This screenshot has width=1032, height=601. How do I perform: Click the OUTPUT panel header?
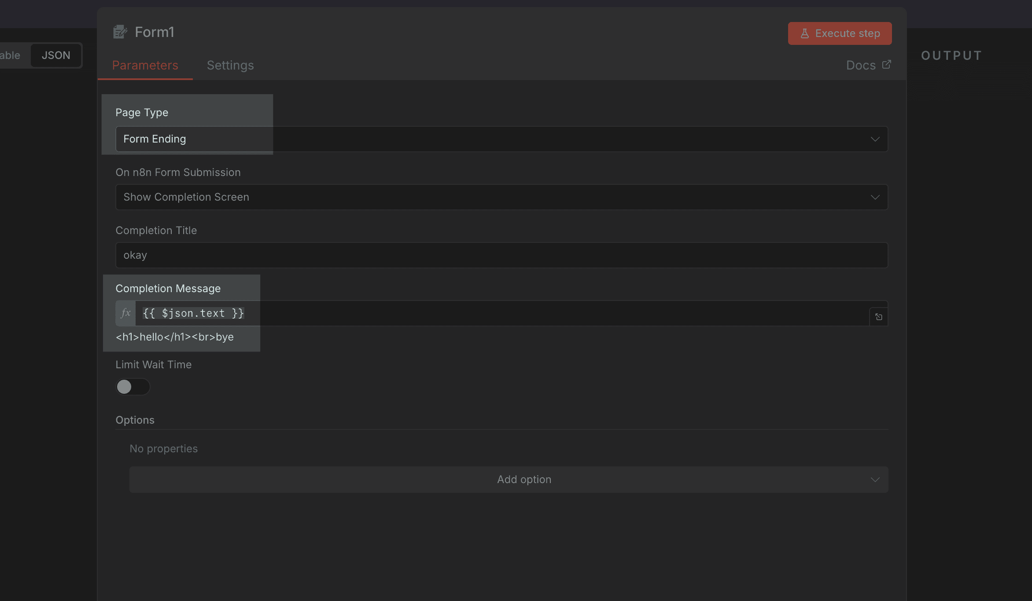951,55
